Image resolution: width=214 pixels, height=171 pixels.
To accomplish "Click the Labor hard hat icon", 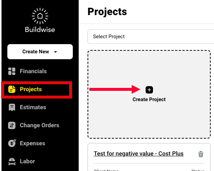I will click(x=12, y=161).
